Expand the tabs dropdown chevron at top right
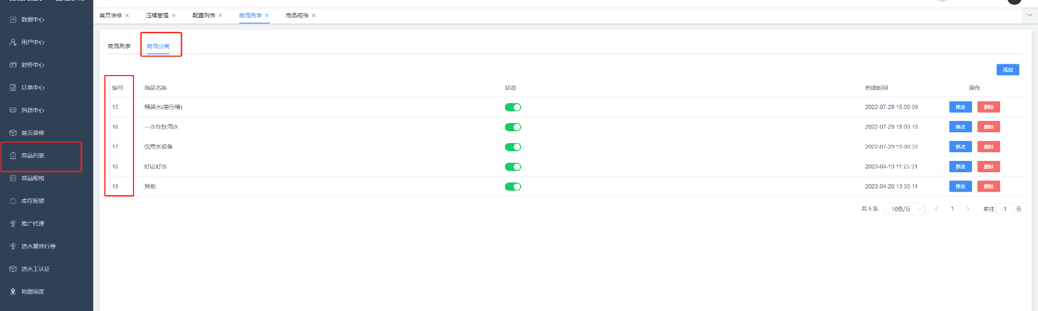Viewport: 1038px width, 311px height. tap(1029, 15)
